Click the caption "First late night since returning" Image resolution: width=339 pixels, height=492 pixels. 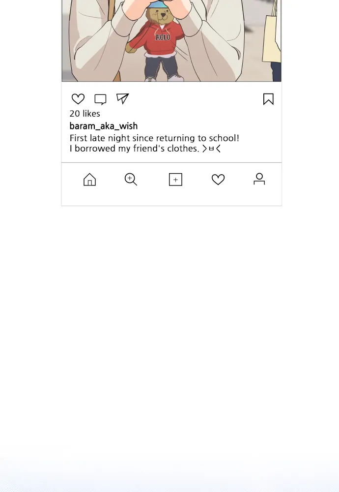pos(154,138)
